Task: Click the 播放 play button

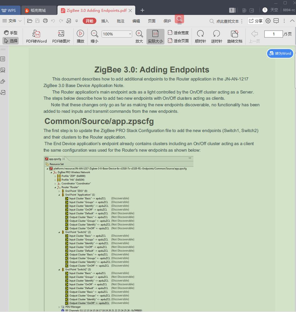Action: (x=80, y=37)
